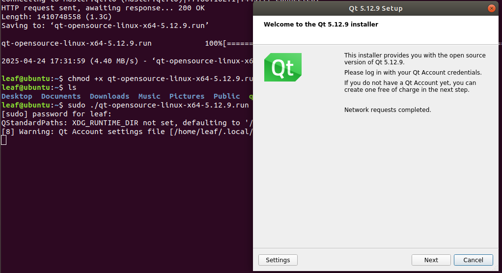Click the '2025-04-24 17:31:59' download summary line

(127, 61)
